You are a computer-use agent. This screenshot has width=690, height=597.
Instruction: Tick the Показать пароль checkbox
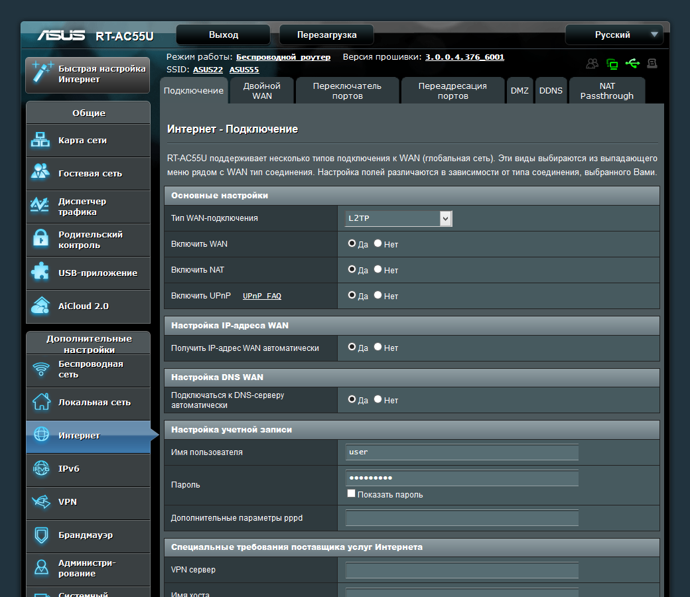pyautogui.click(x=351, y=494)
